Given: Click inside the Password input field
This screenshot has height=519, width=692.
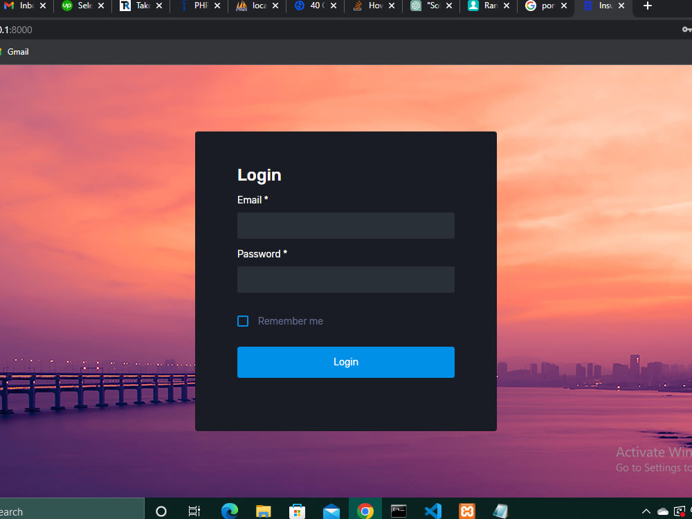Looking at the screenshot, I should pos(345,279).
